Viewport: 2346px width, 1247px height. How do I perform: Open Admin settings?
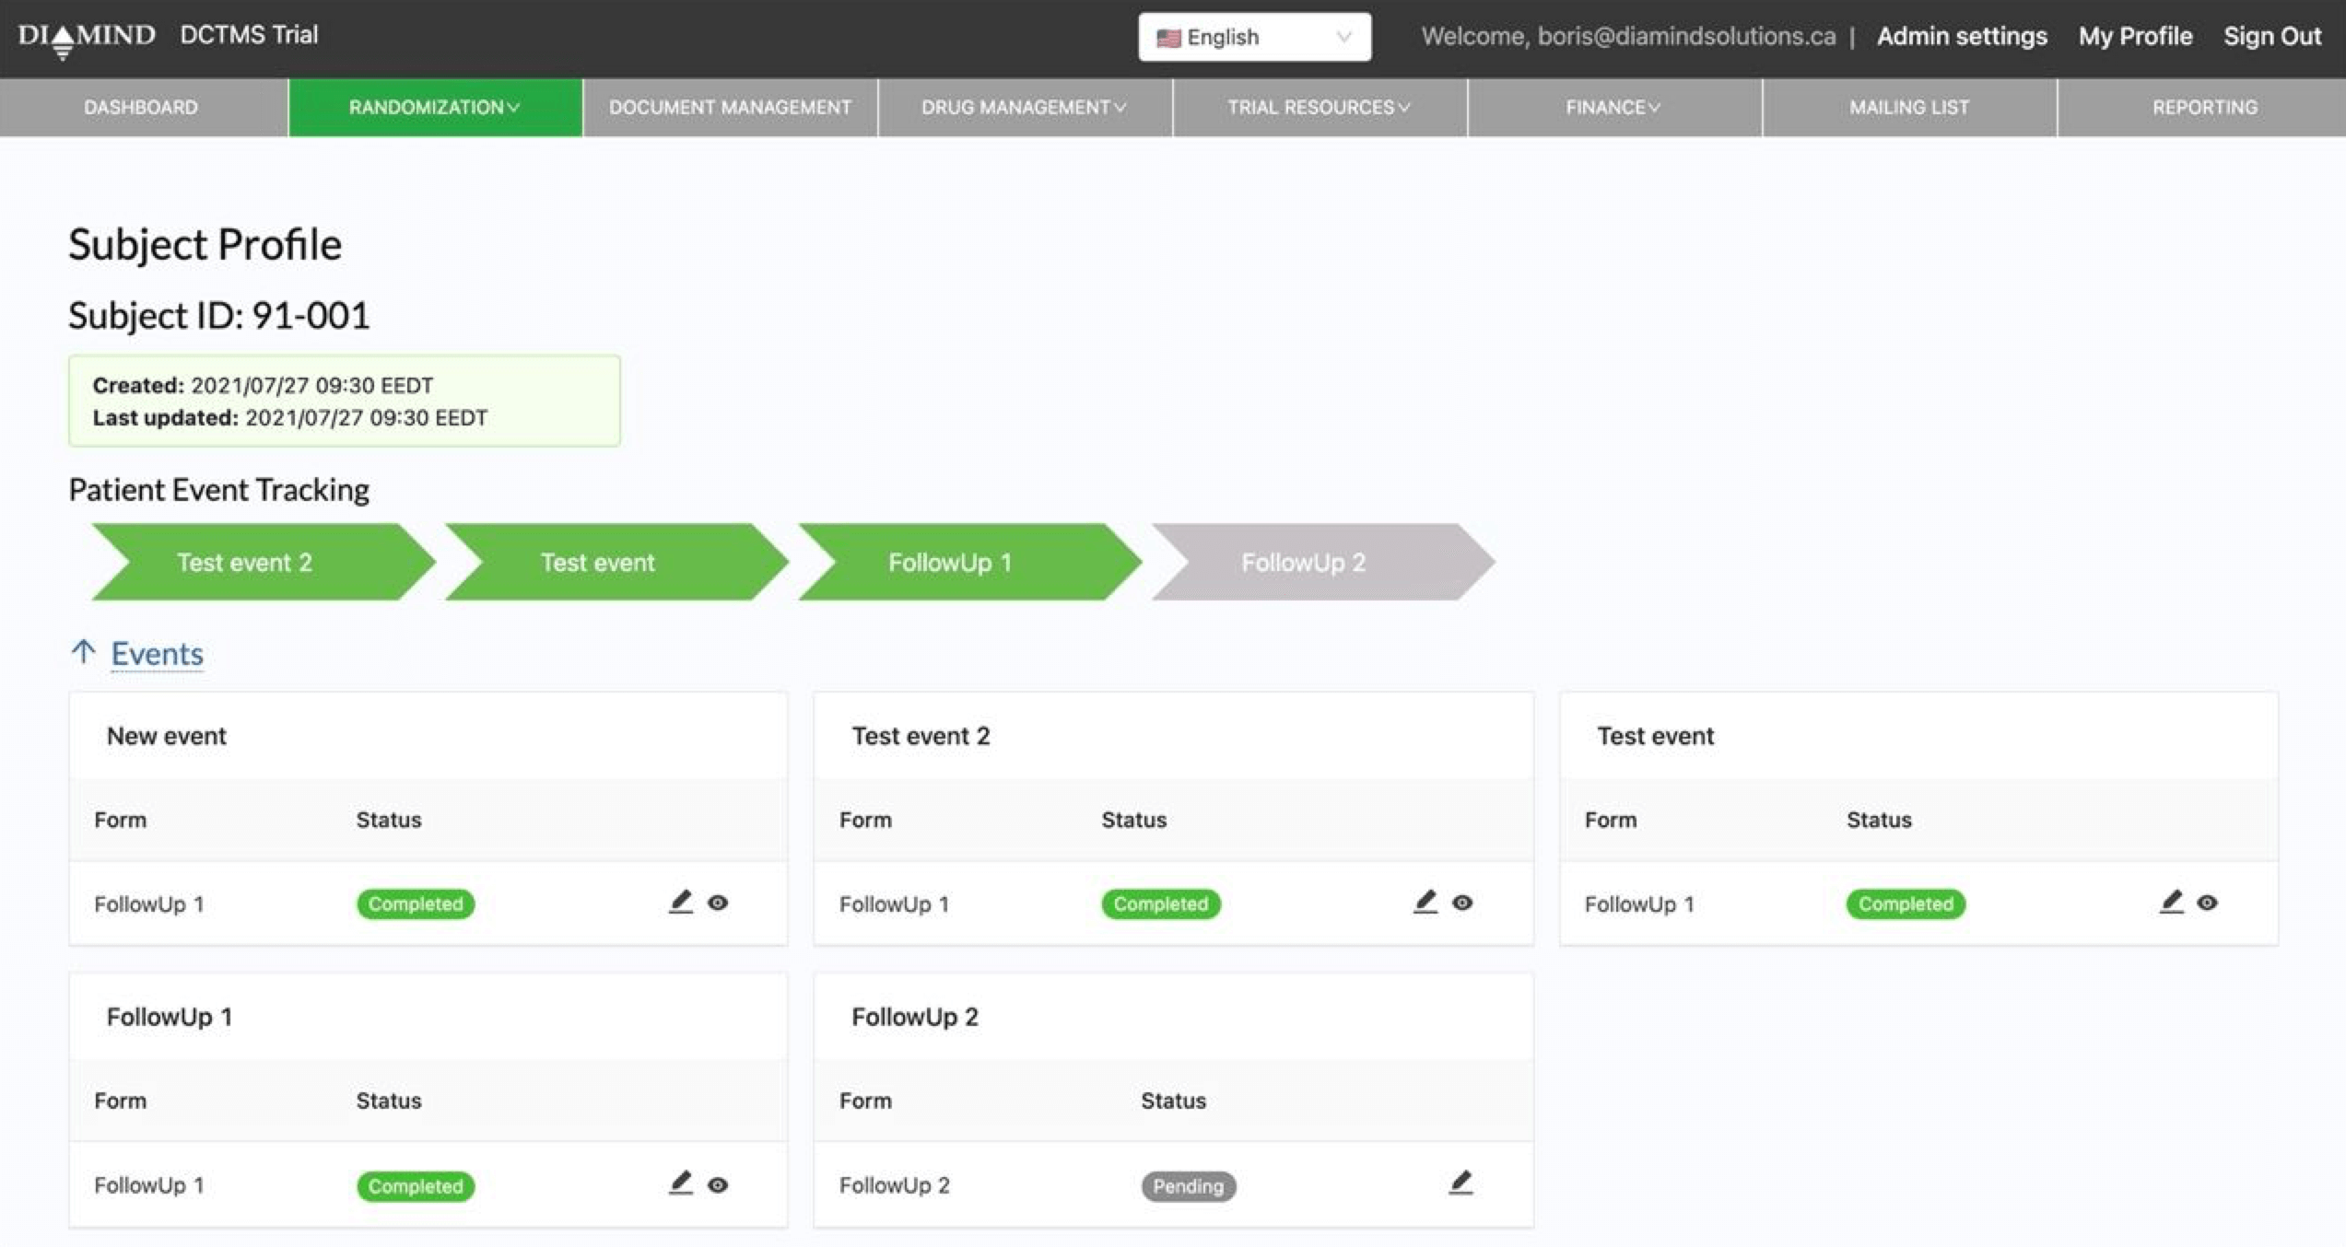pyautogui.click(x=1962, y=36)
